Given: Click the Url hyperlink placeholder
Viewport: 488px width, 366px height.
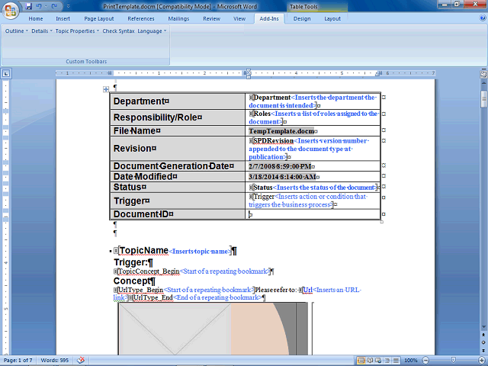Looking at the screenshot, I should [307, 290].
